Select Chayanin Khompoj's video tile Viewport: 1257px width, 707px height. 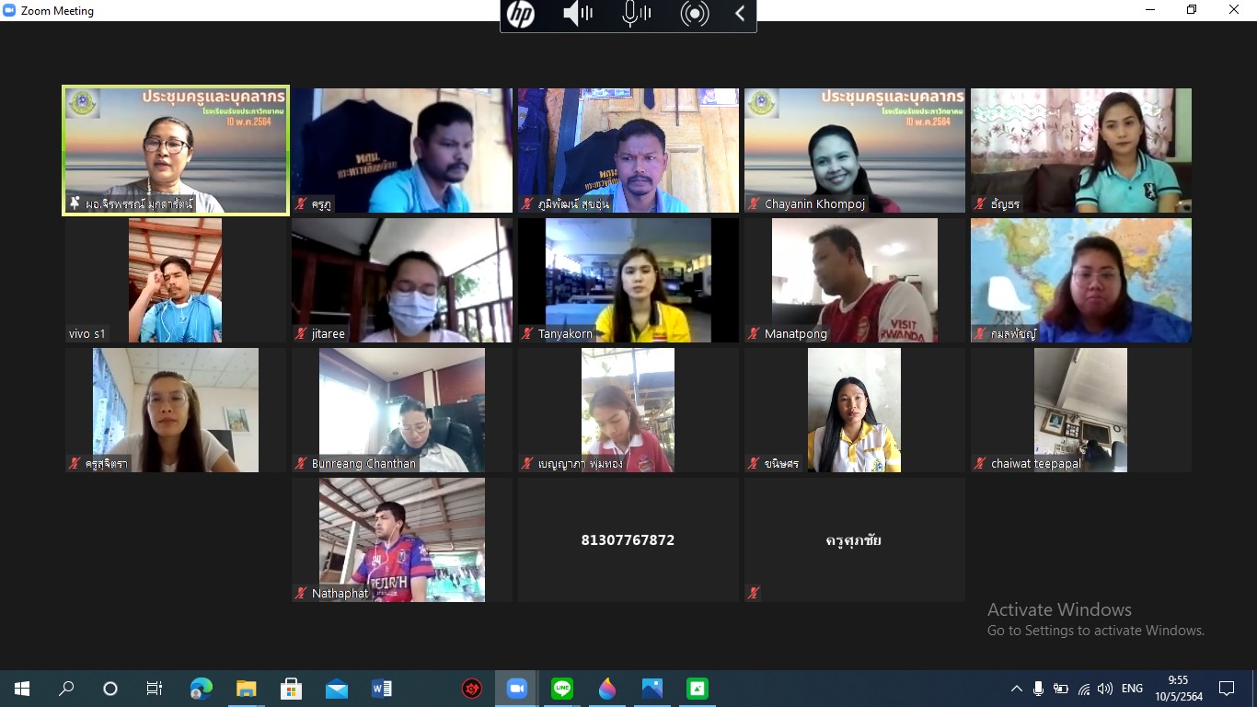(854, 151)
